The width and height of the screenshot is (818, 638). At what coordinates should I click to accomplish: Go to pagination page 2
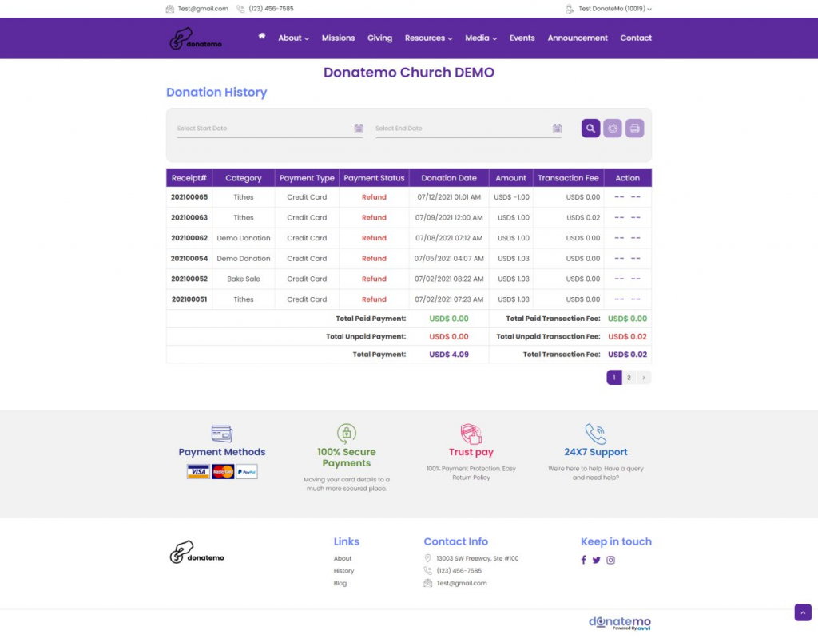629,377
